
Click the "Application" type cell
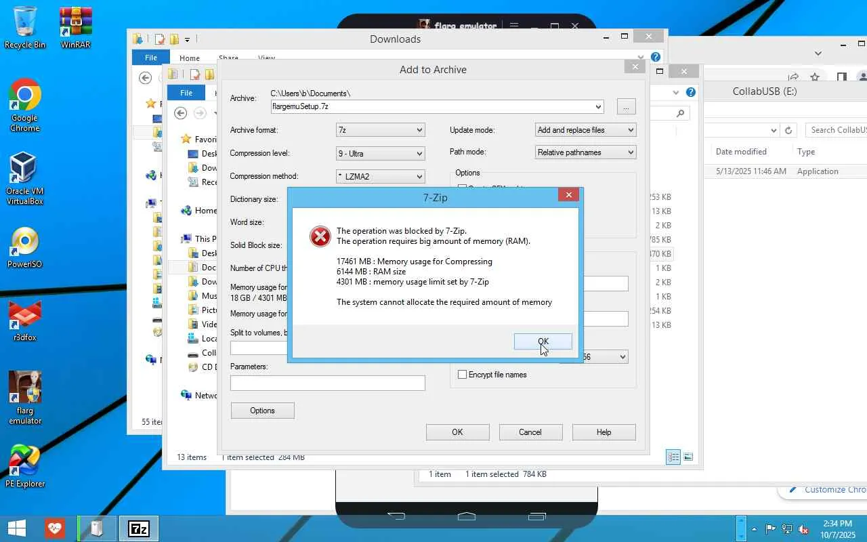(818, 171)
